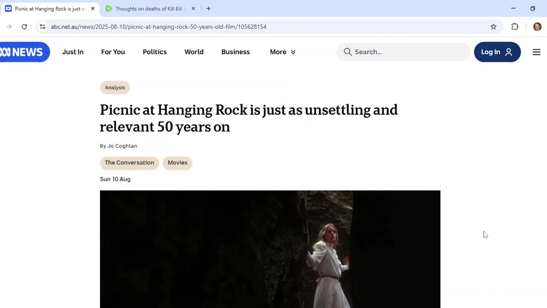The height and width of the screenshot is (308, 547).
Task: Minimize the browser window
Action: [513, 9]
